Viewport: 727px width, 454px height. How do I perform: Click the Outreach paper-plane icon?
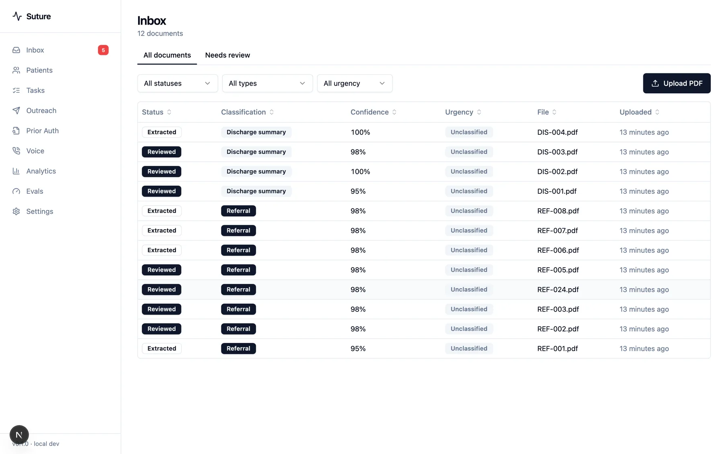pos(16,111)
